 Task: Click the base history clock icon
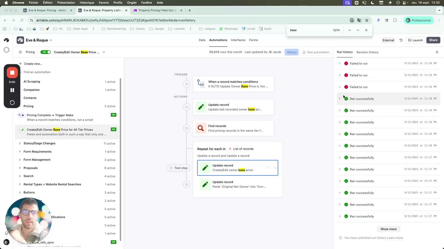(401, 40)
